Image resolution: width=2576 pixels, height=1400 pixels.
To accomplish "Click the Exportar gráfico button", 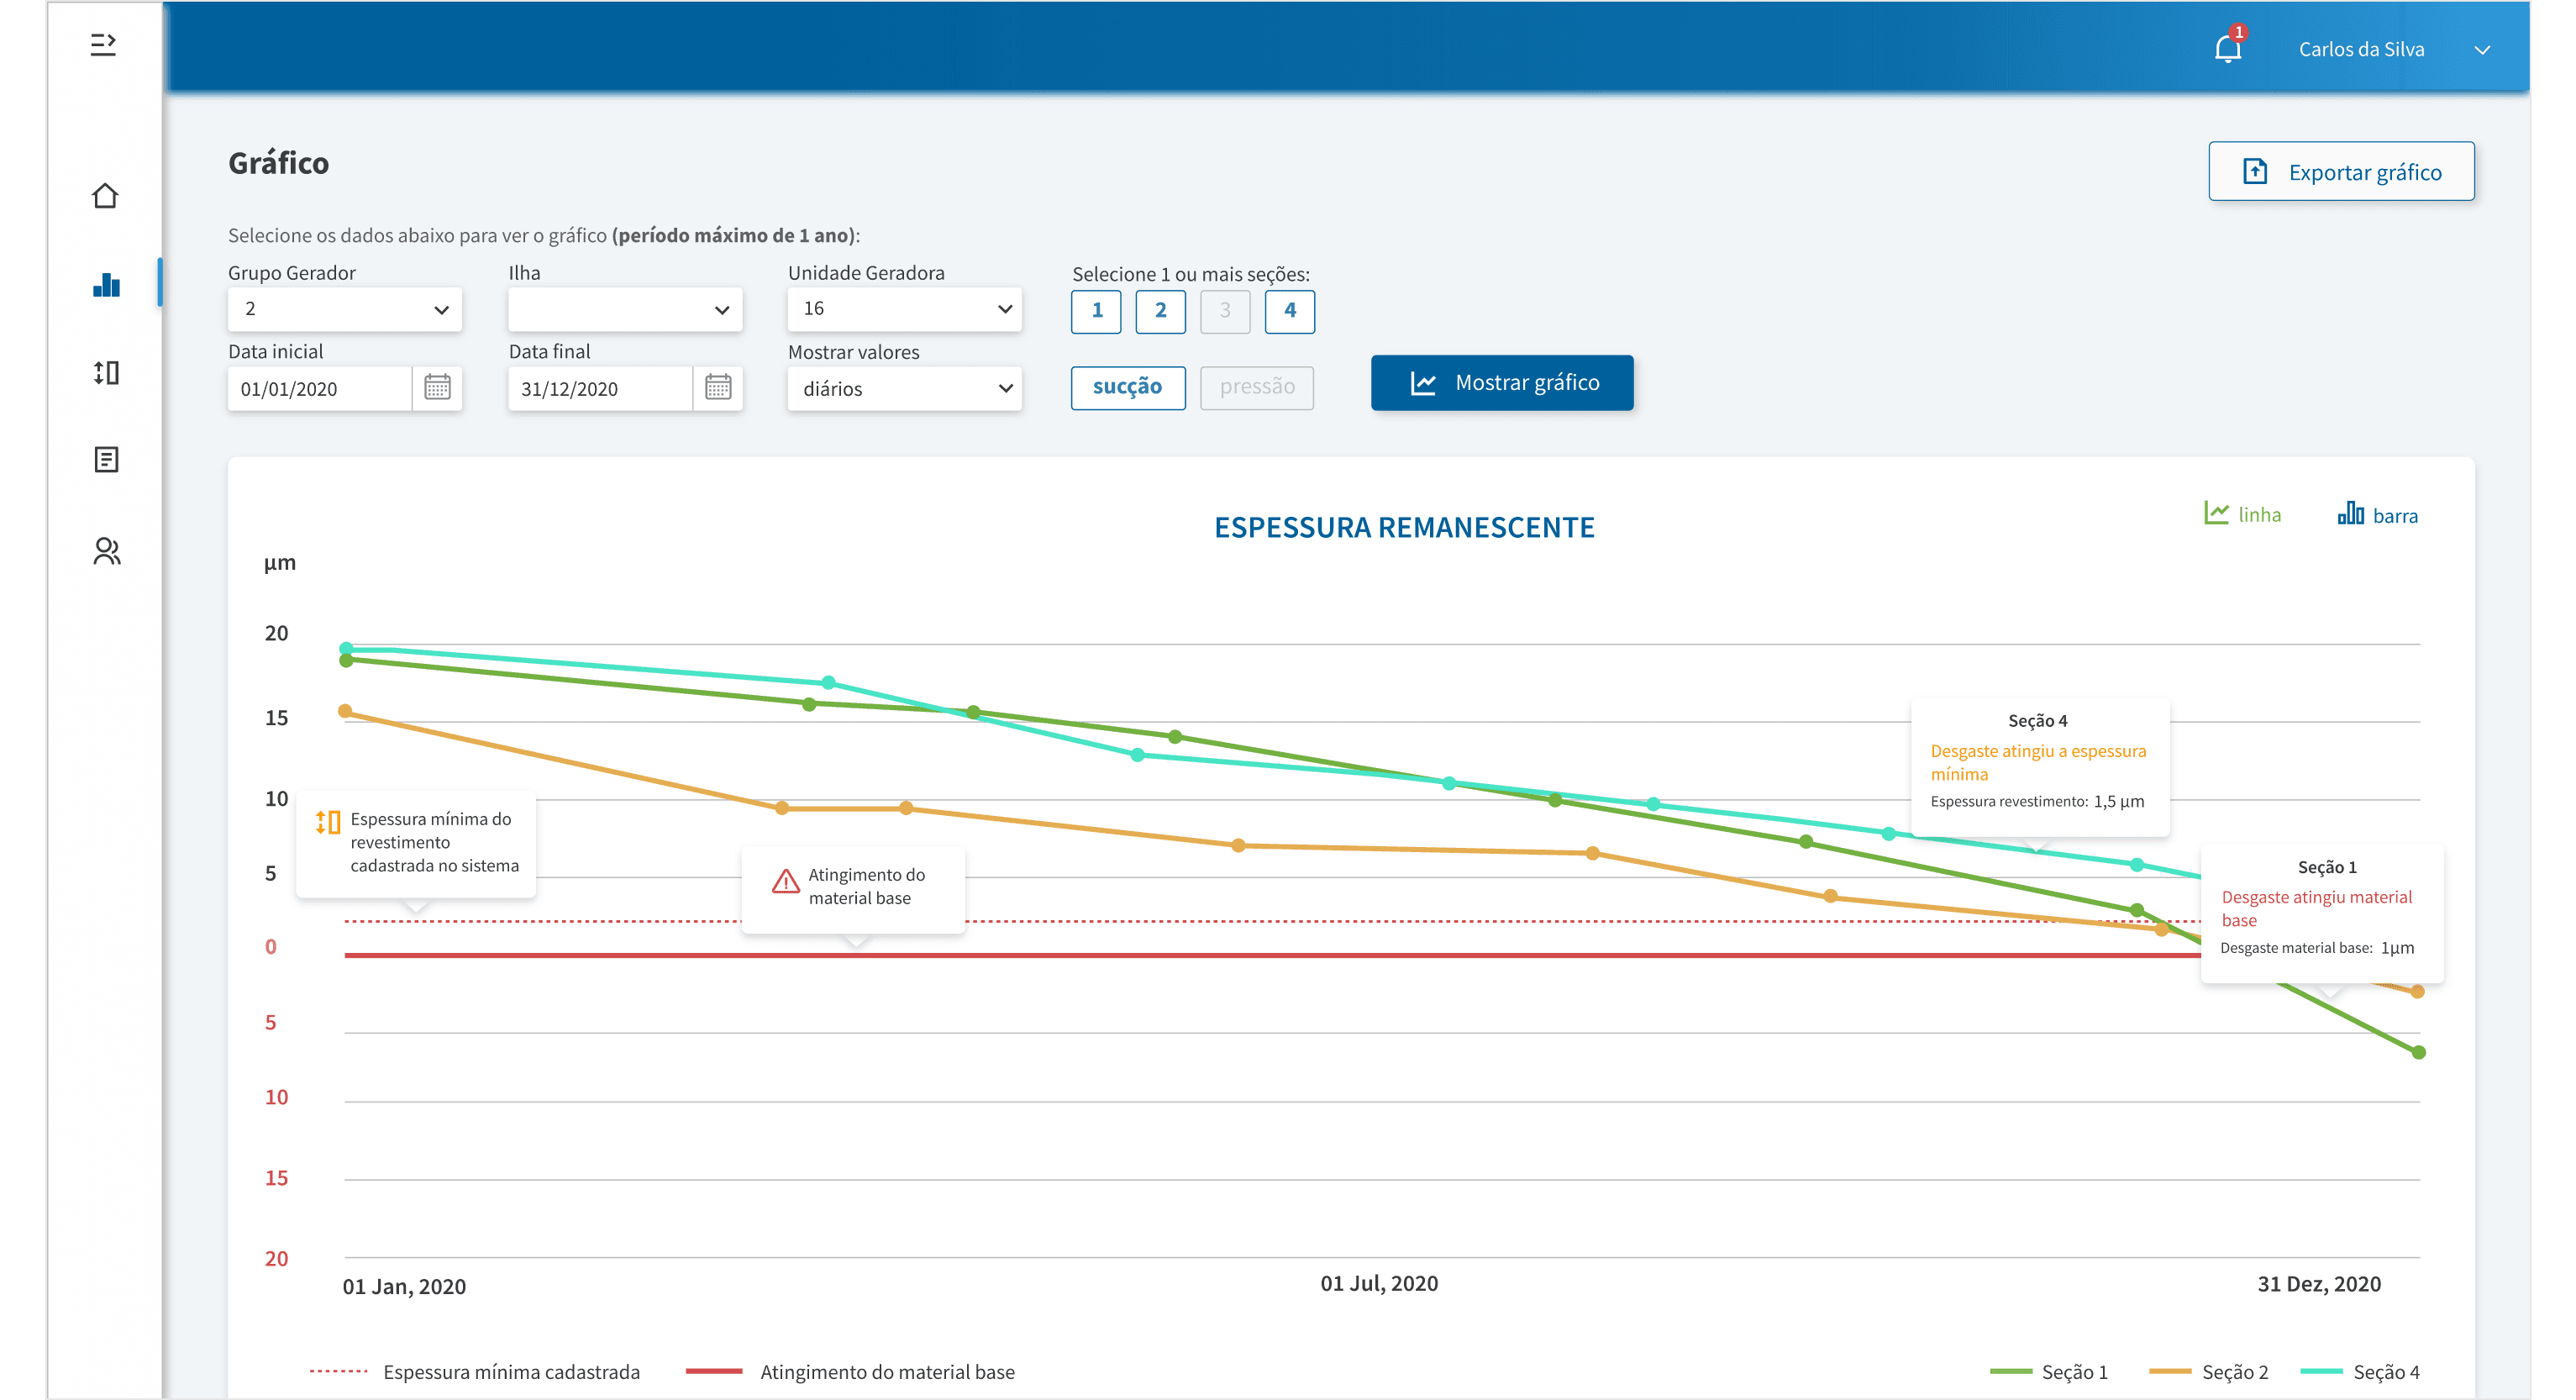I will [2341, 172].
